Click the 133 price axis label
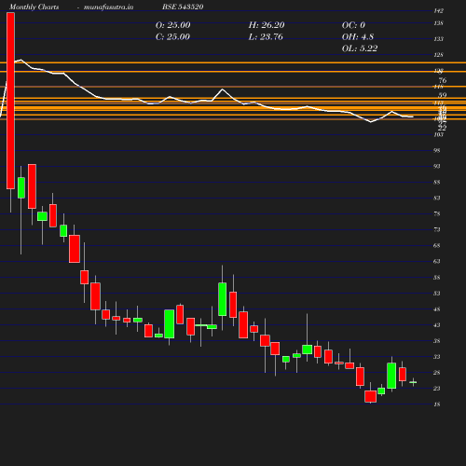Viewport: 466px width, 466px height. coord(438,39)
